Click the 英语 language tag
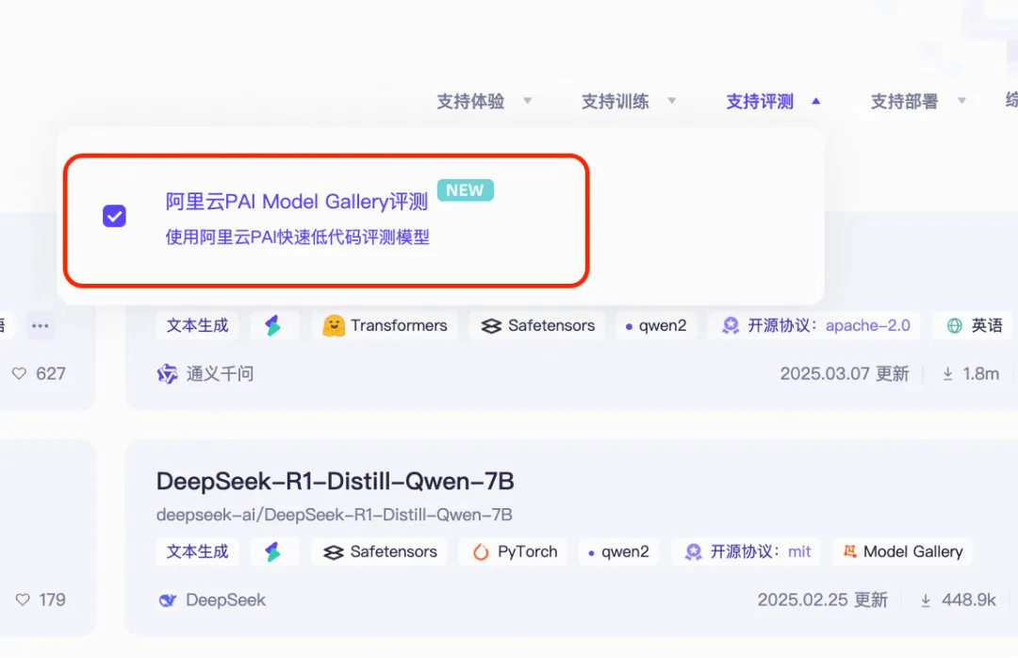 coord(976,325)
